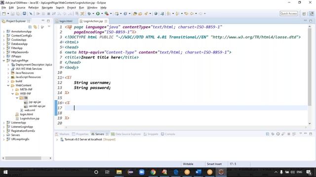Switch to the Console tab
The height and width of the screenshot is (177, 316).
pyautogui.click(x=168, y=134)
